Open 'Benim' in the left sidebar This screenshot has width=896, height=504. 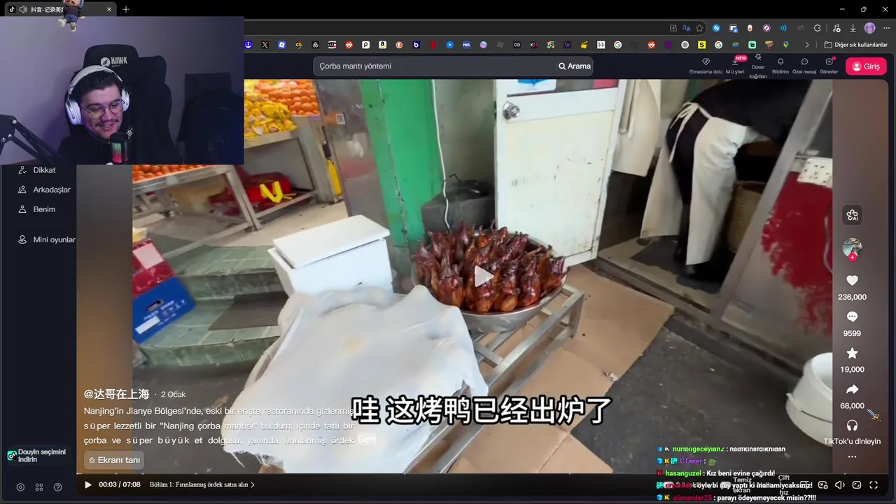coord(38,209)
